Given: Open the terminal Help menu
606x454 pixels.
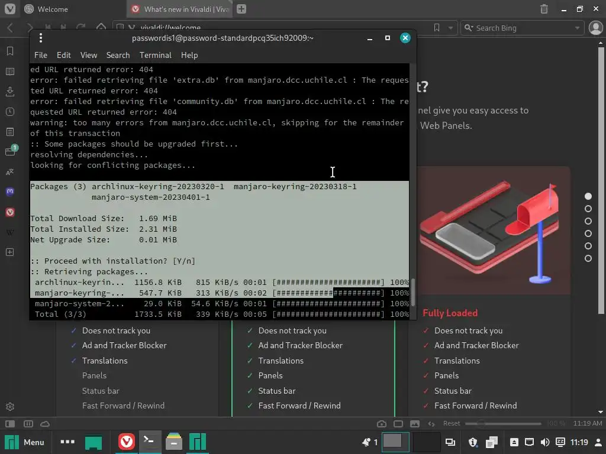Looking at the screenshot, I should pos(189,55).
